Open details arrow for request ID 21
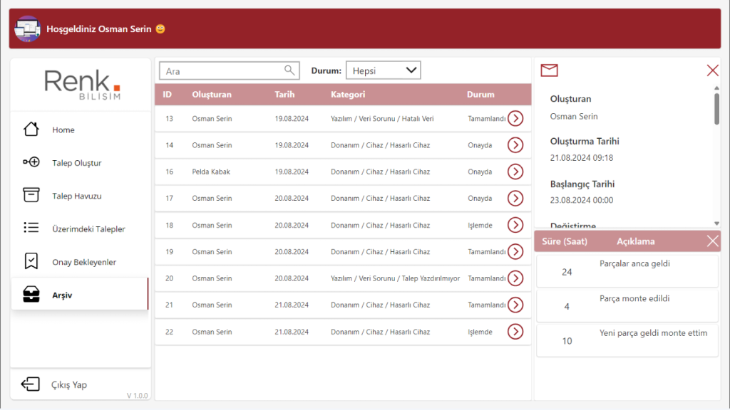 pos(515,305)
